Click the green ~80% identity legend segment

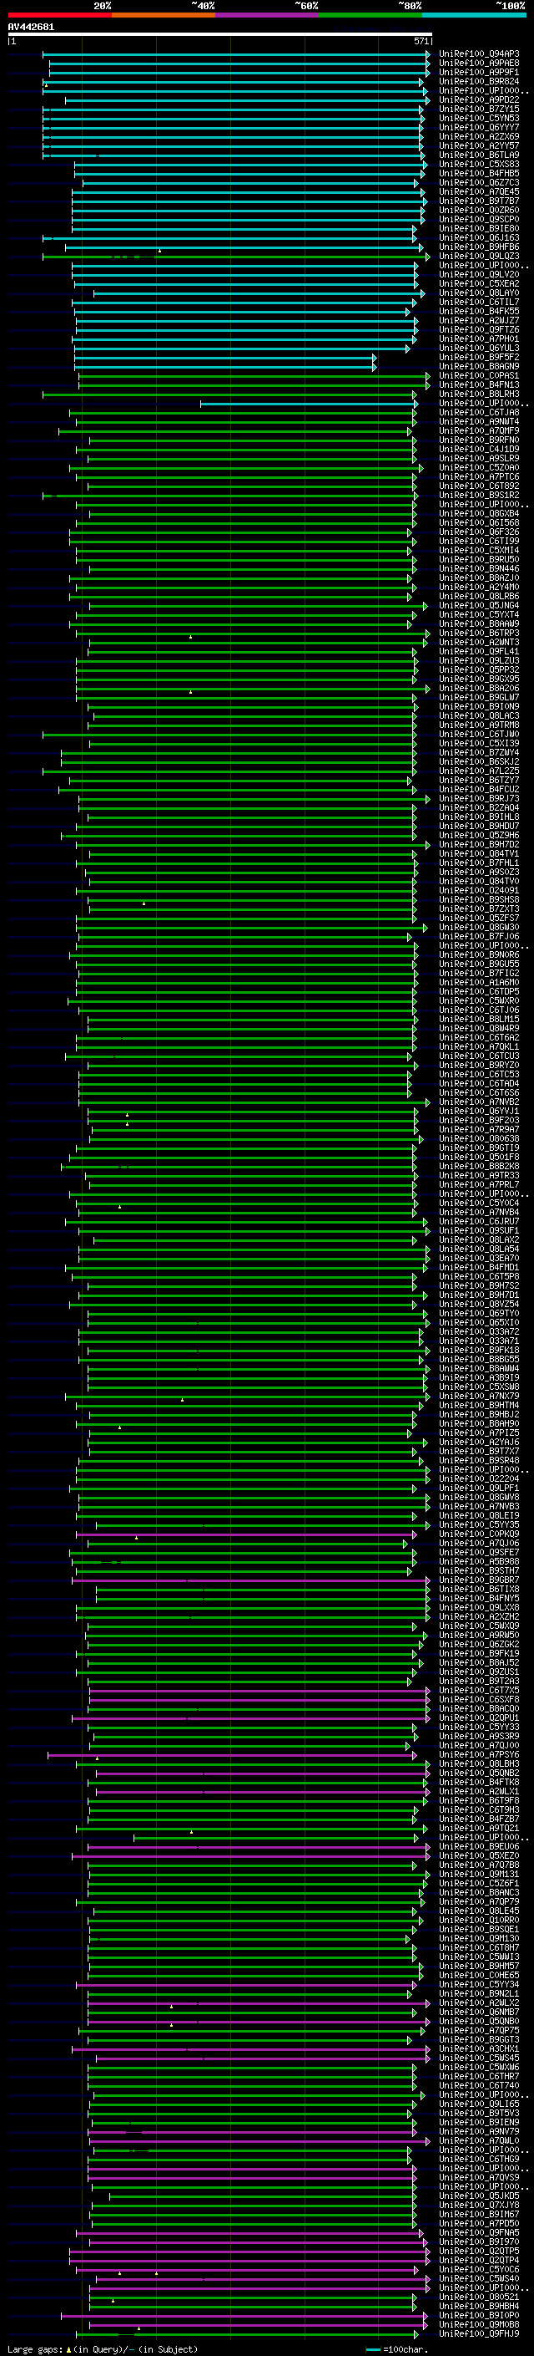point(370,15)
